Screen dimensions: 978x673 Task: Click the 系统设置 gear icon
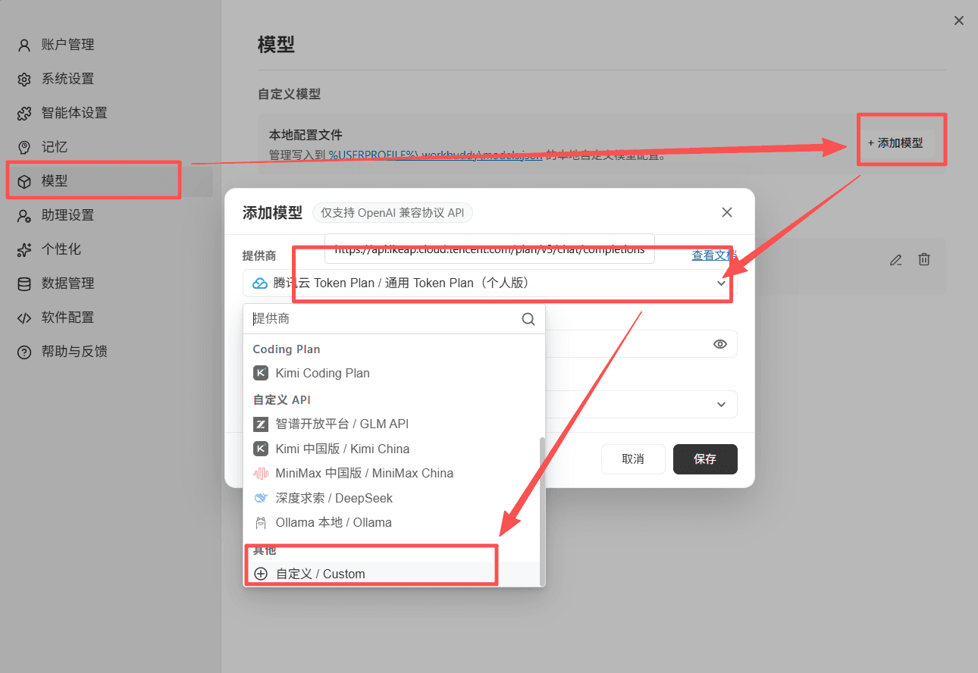(24, 79)
